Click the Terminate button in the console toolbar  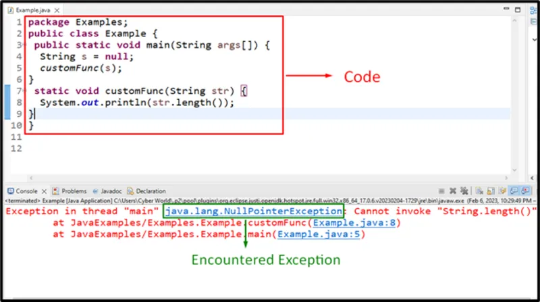click(441, 191)
